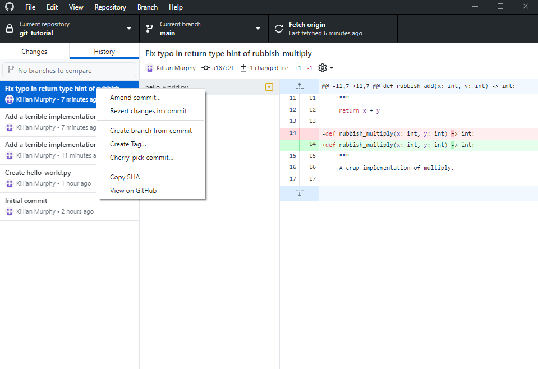Click 'A crap implementation of multiply' line
Screen dimensions: 538x369
(x=396, y=168)
